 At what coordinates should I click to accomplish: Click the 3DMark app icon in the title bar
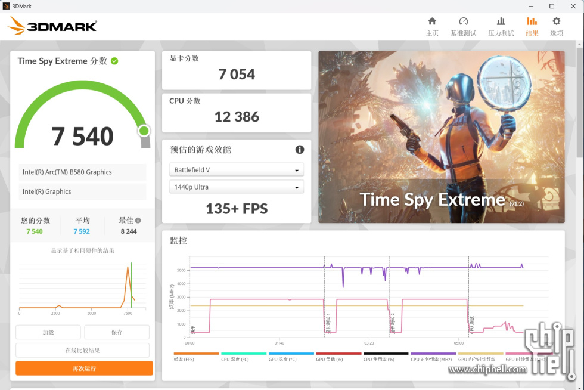point(6,6)
